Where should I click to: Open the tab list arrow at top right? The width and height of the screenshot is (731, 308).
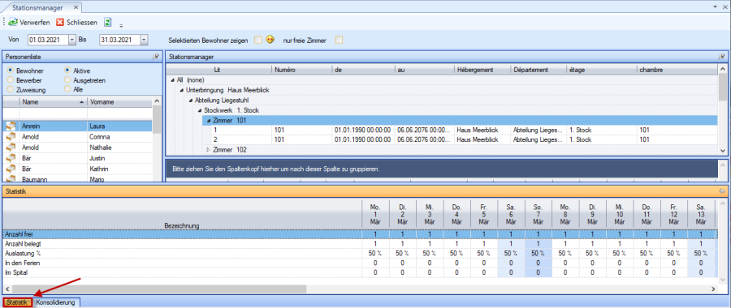[x=716, y=7]
